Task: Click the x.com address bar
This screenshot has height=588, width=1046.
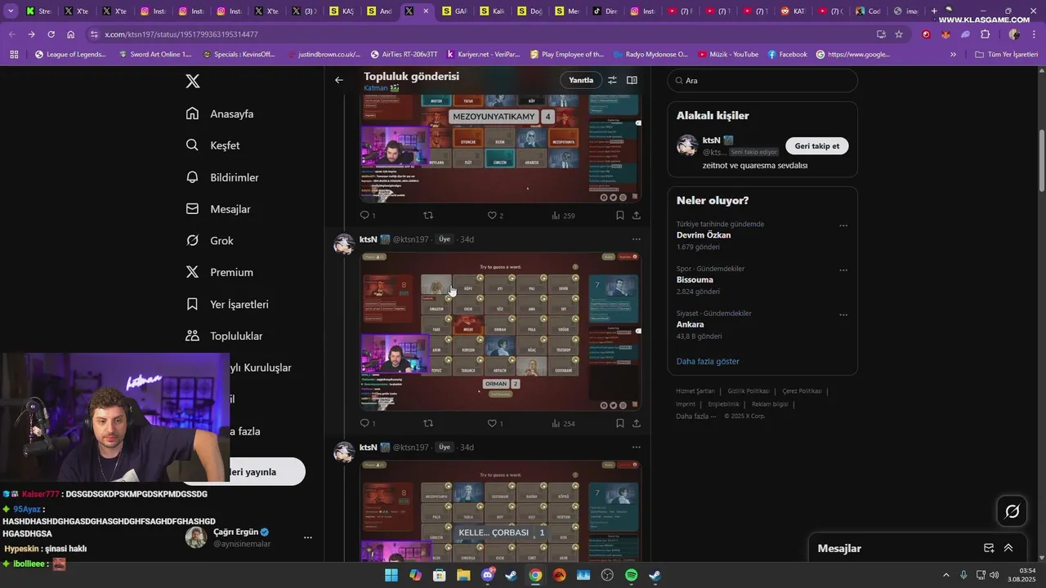Action: coord(482,34)
